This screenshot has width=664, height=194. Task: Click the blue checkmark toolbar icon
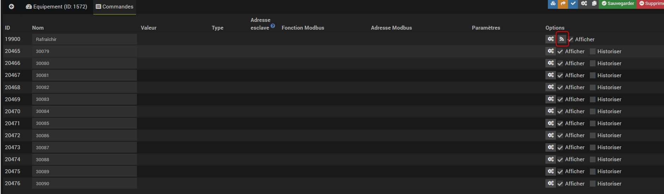click(573, 4)
